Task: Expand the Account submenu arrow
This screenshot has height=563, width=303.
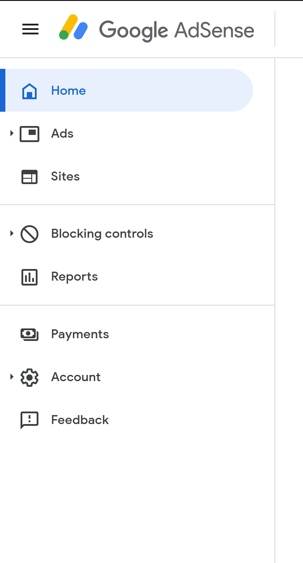Action: [x=12, y=377]
